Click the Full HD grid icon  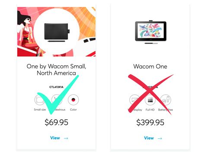point(150,100)
